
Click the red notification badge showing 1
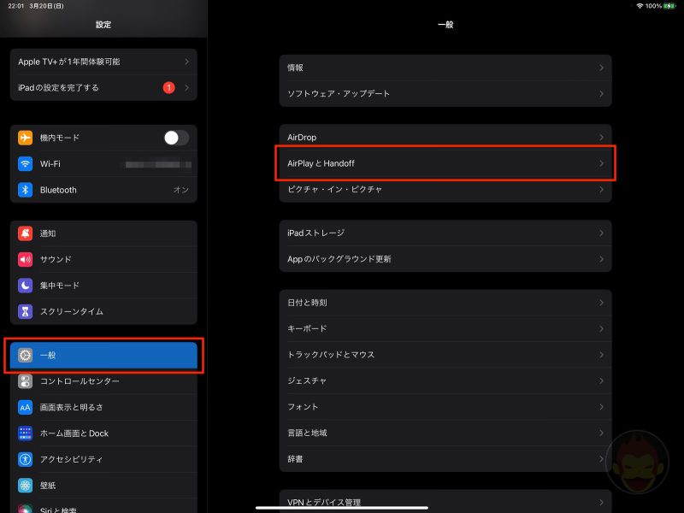(171, 86)
